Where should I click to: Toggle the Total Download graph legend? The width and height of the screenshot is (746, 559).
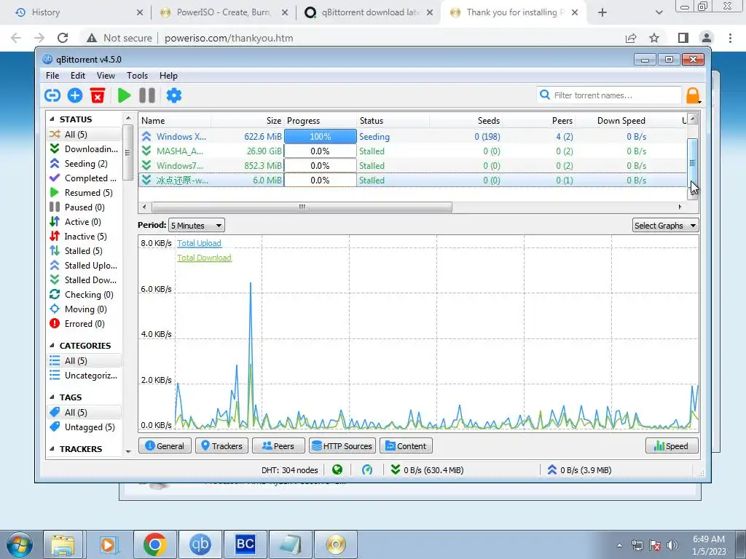tap(204, 258)
